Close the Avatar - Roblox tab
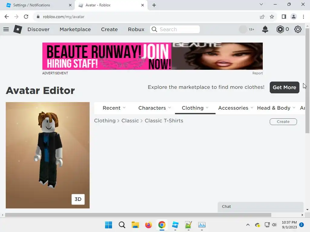The height and width of the screenshot is (232, 310). point(143,5)
